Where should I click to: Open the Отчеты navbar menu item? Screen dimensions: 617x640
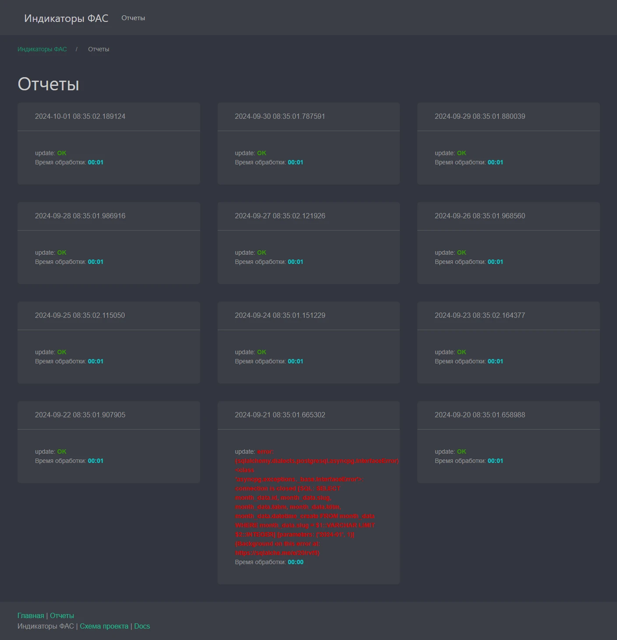pos(133,18)
